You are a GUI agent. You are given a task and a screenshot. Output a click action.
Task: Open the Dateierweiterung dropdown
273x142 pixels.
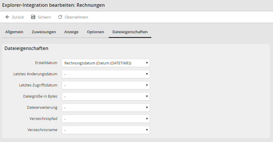tap(105, 108)
